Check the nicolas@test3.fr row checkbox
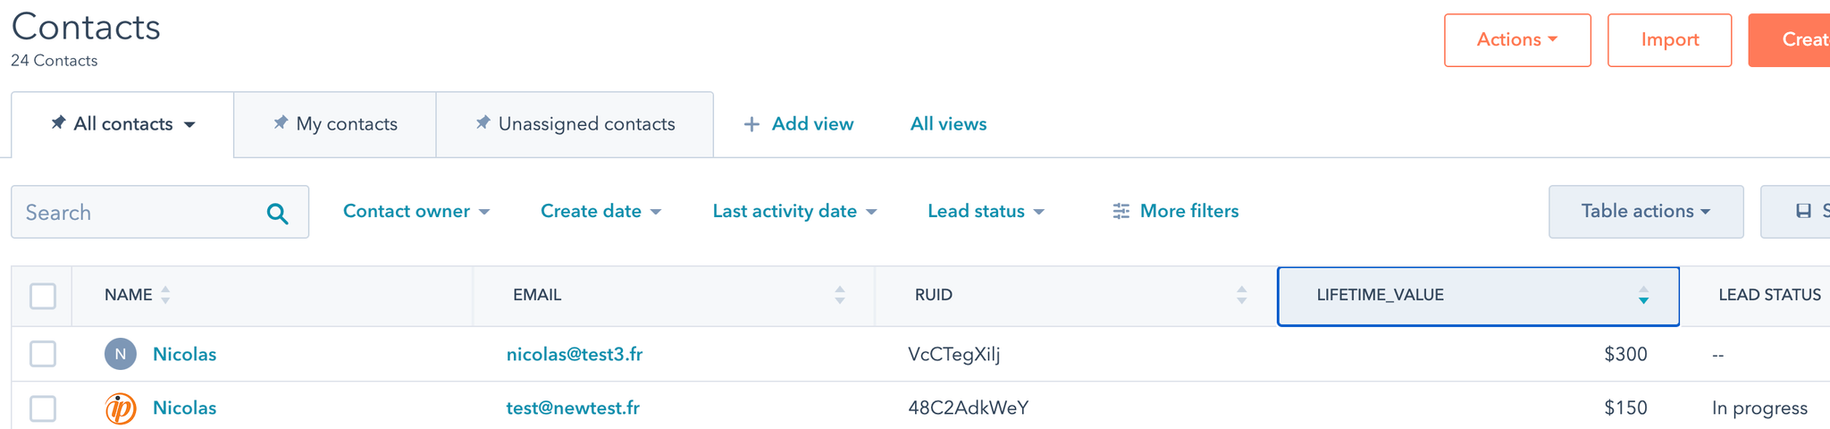The width and height of the screenshot is (1830, 429). click(x=43, y=354)
